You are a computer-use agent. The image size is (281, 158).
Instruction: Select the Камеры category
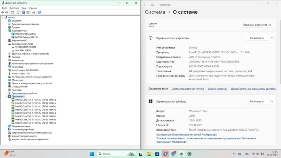tap(15, 57)
